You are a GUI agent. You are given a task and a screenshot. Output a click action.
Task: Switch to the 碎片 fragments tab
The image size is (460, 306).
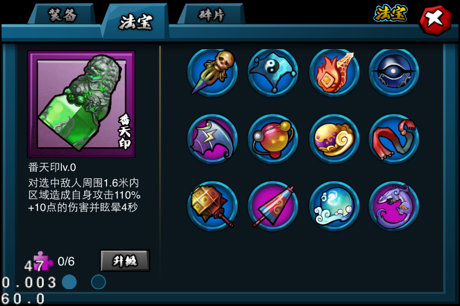(211, 14)
